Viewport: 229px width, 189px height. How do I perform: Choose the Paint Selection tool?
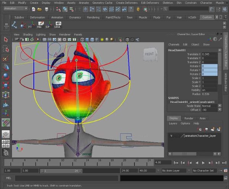click(6, 58)
